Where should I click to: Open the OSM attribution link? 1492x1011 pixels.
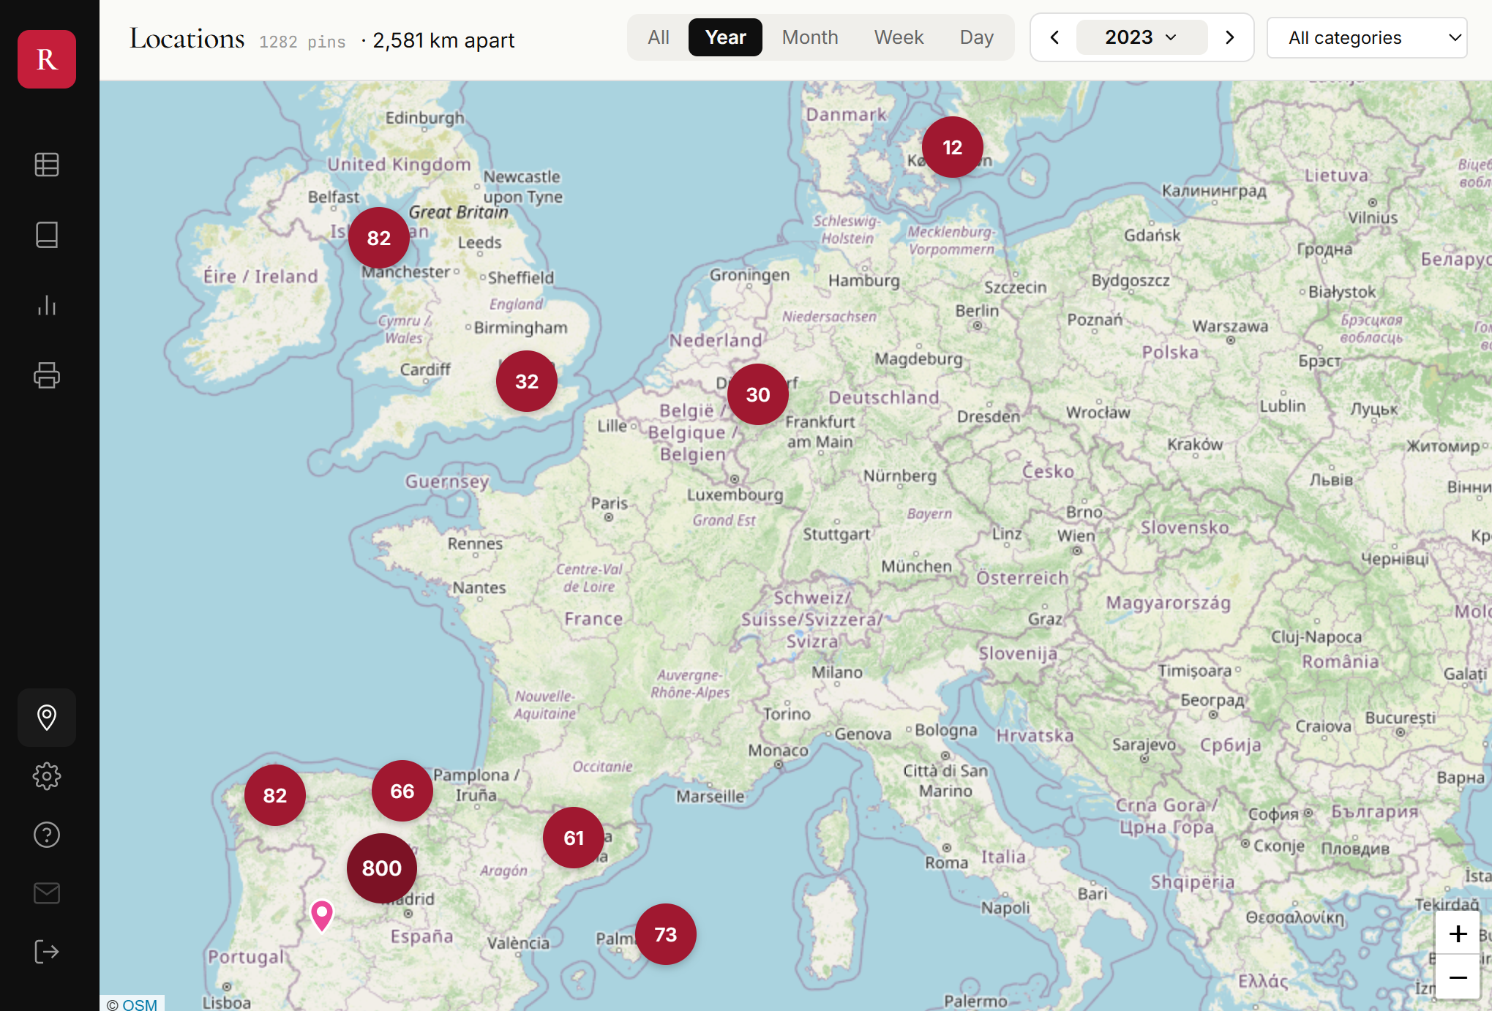pos(140,1004)
